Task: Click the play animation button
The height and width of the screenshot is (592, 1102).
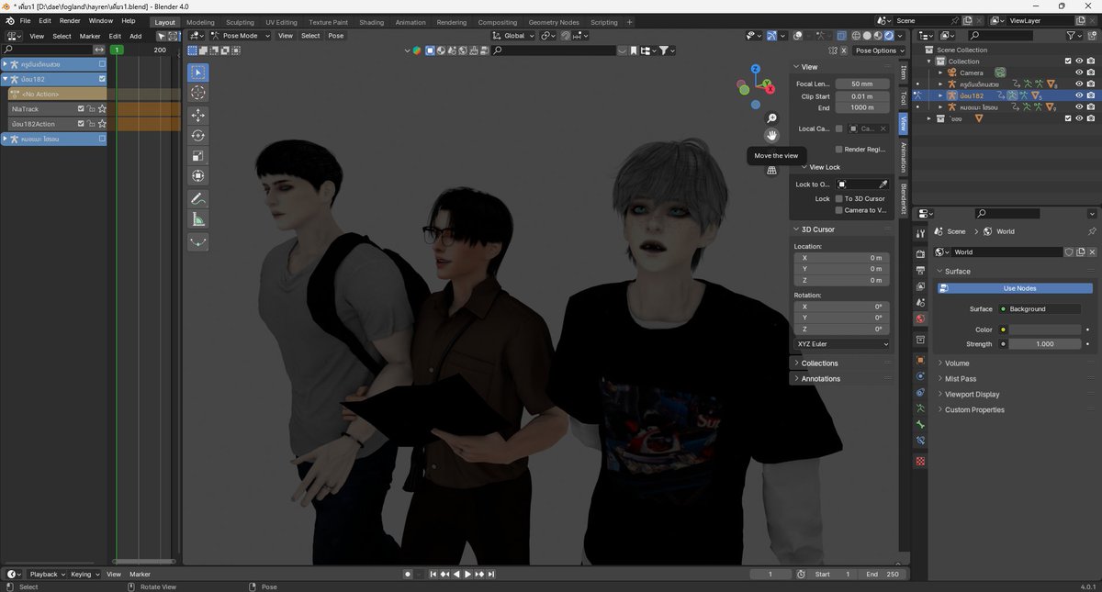Action: [467, 574]
